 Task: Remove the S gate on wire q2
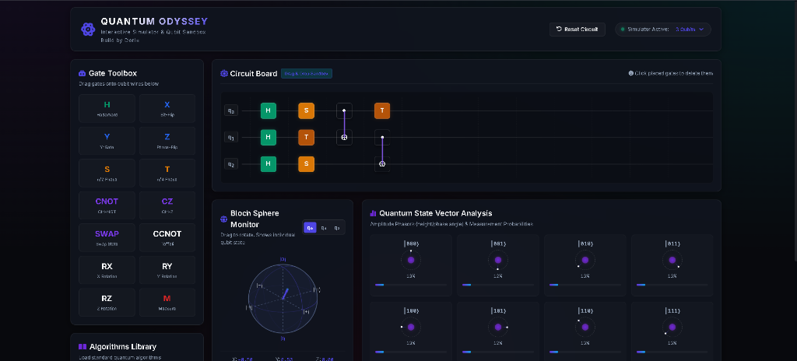pyautogui.click(x=307, y=164)
